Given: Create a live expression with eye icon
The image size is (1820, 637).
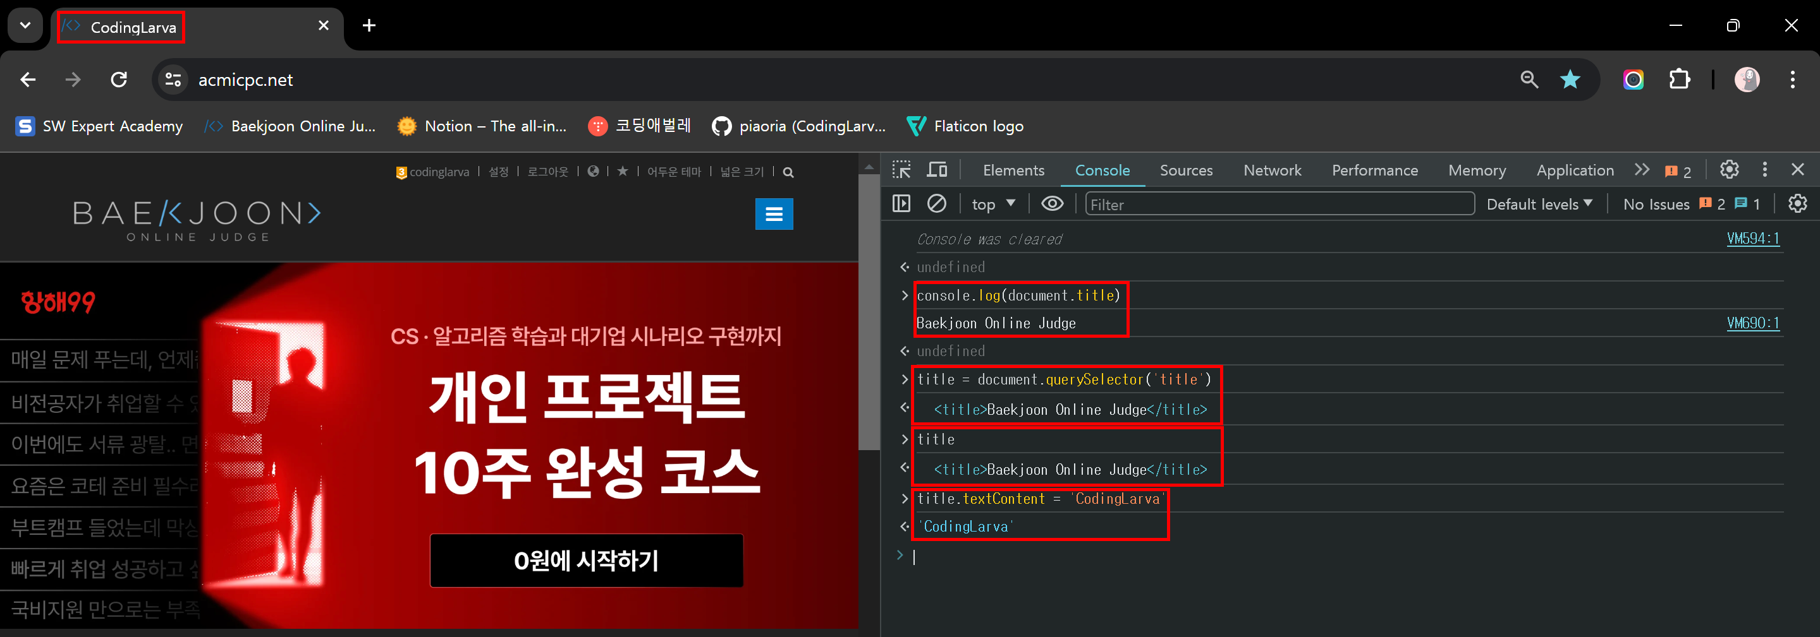Looking at the screenshot, I should click(x=1053, y=204).
